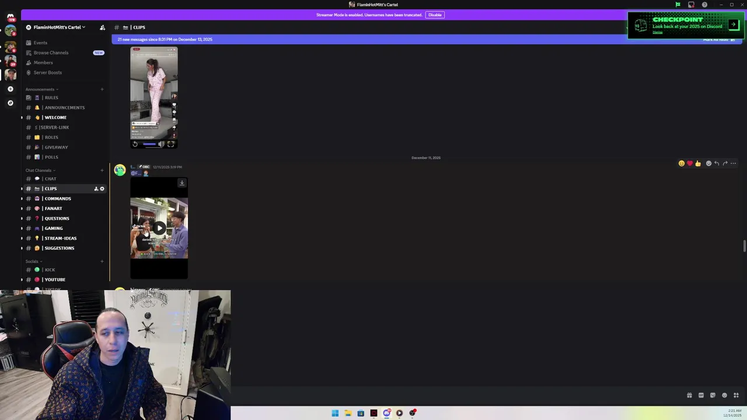
Task: Open Discord direct messages home icon
Action: pyautogui.click(x=11, y=17)
